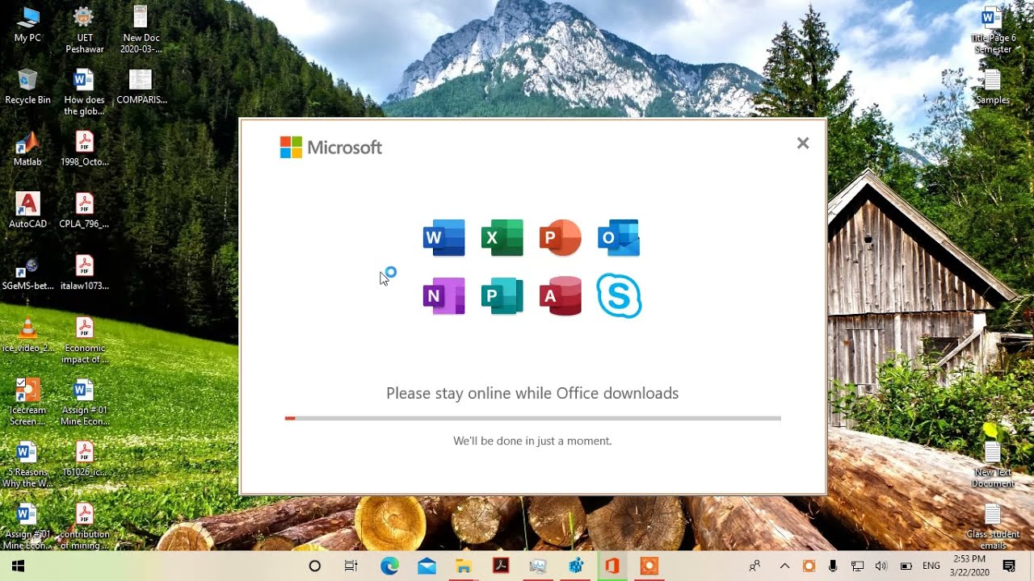The image size is (1034, 581).
Task: Select the 'contribution of mining...' PDF file
Action: (84, 526)
